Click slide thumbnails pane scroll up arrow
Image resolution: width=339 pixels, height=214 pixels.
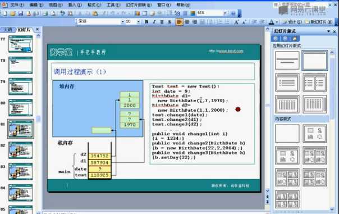[38, 35]
